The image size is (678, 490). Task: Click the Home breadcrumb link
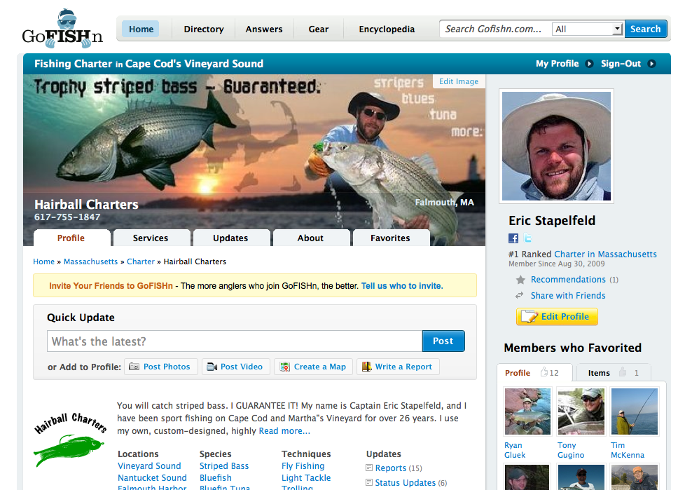click(x=43, y=261)
